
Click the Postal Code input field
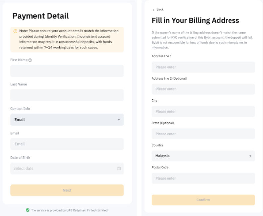pyautogui.click(x=203, y=178)
